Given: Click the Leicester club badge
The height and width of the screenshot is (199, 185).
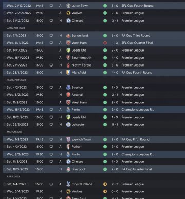Looking at the screenshot, I should (68, 125).
